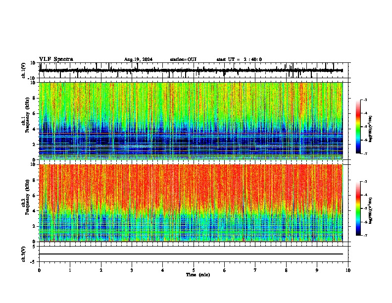The width and height of the screenshot is (392, 303).
Task: Click the time axis tick label "9"
Action: point(317,270)
